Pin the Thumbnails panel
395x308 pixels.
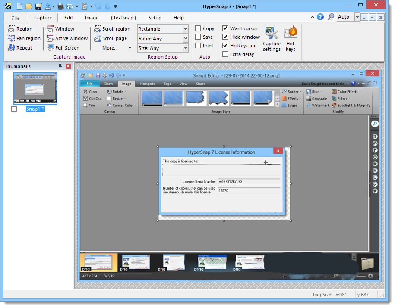click(x=60, y=66)
